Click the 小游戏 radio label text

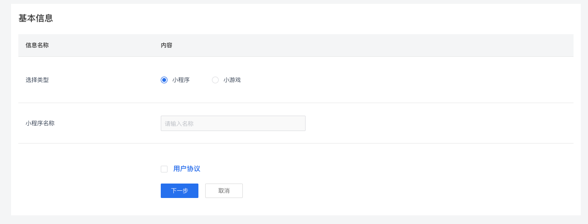point(232,80)
